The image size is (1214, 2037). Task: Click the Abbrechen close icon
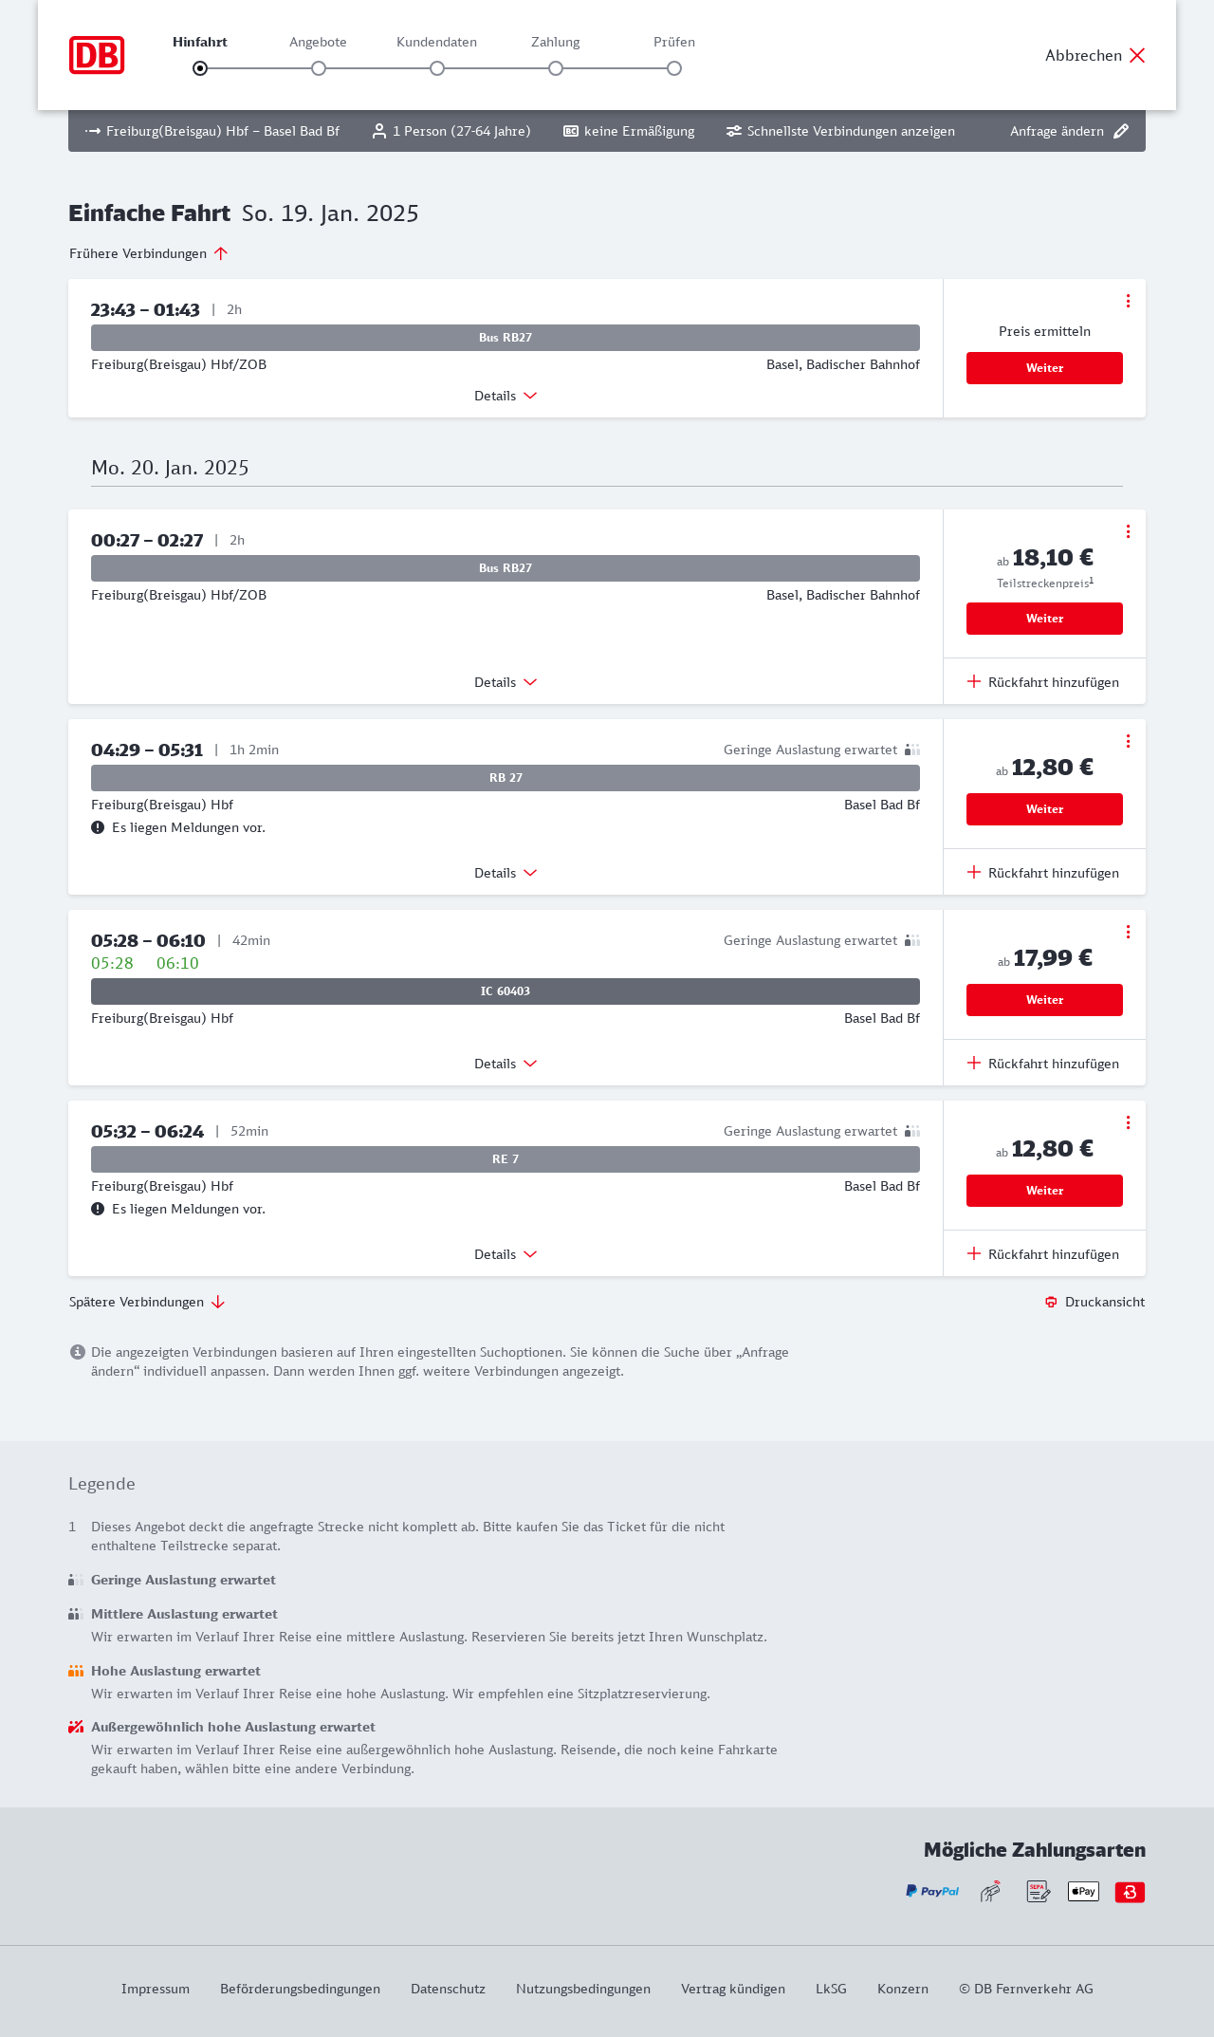coord(1137,55)
